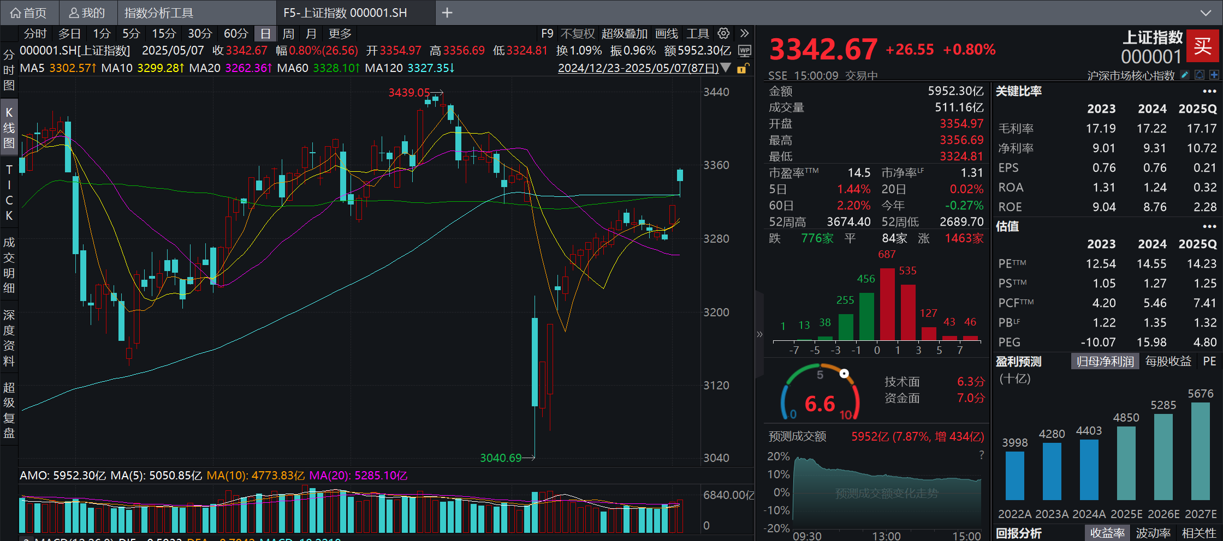
Task: Toggle the yellow date-range lock icon
Action: pos(743,68)
